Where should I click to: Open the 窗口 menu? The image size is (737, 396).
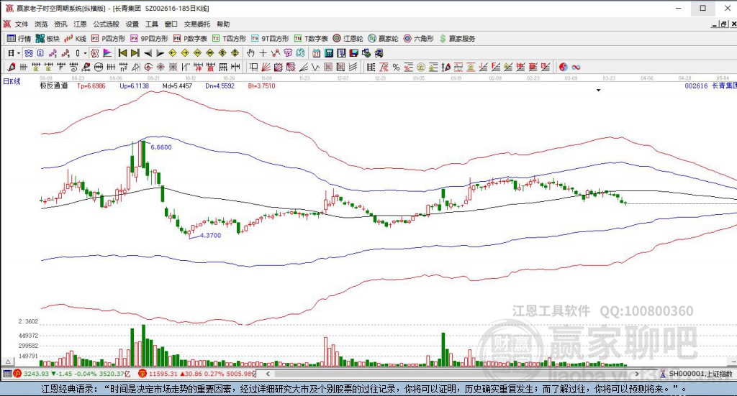pyautogui.click(x=171, y=24)
